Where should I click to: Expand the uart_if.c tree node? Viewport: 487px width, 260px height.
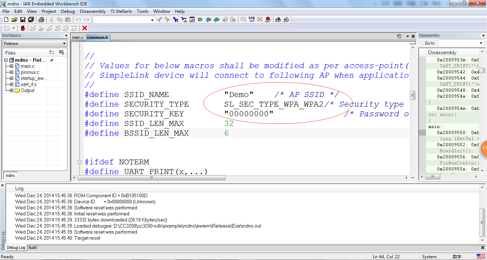point(11,85)
